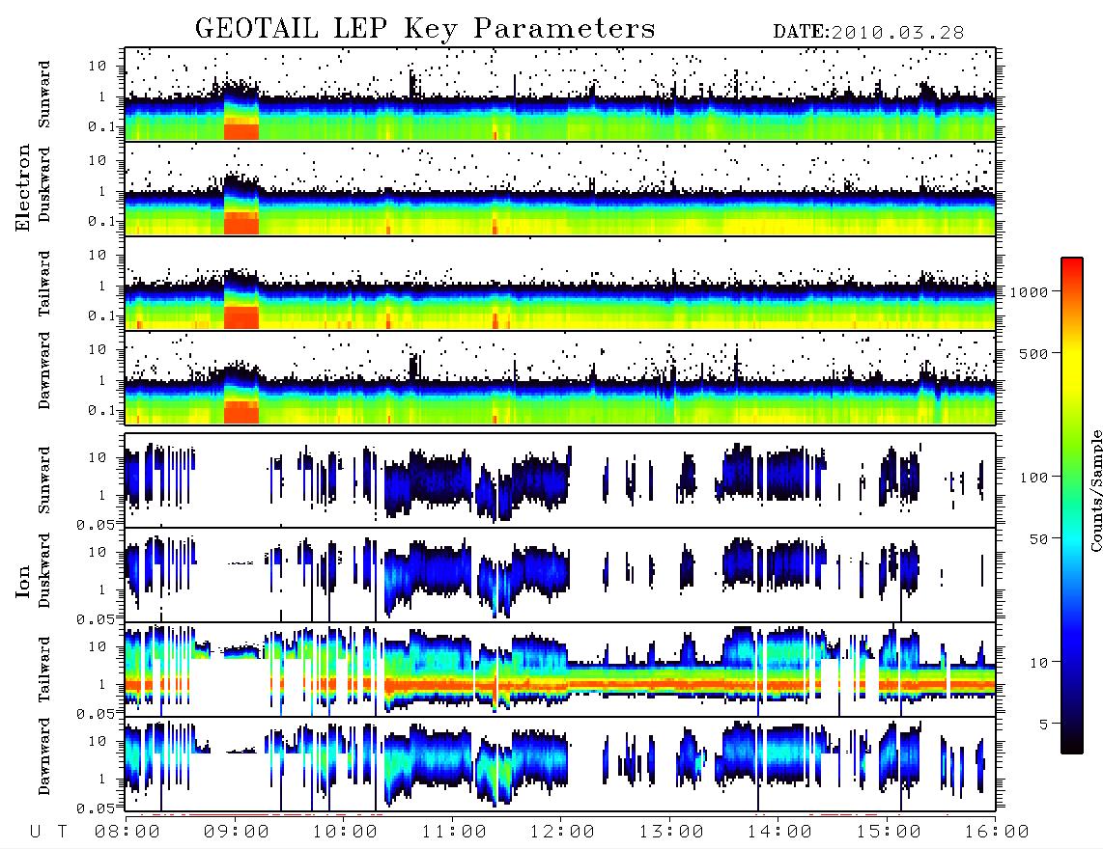The height and width of the screenshot is (849, 1103).
Task: Select the Electron Sunward axis label
Action: [x=44, y=95]
